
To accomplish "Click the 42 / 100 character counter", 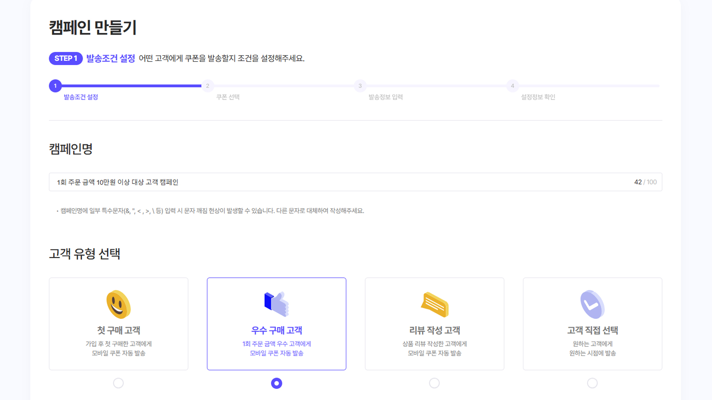I will coord(645,182).
